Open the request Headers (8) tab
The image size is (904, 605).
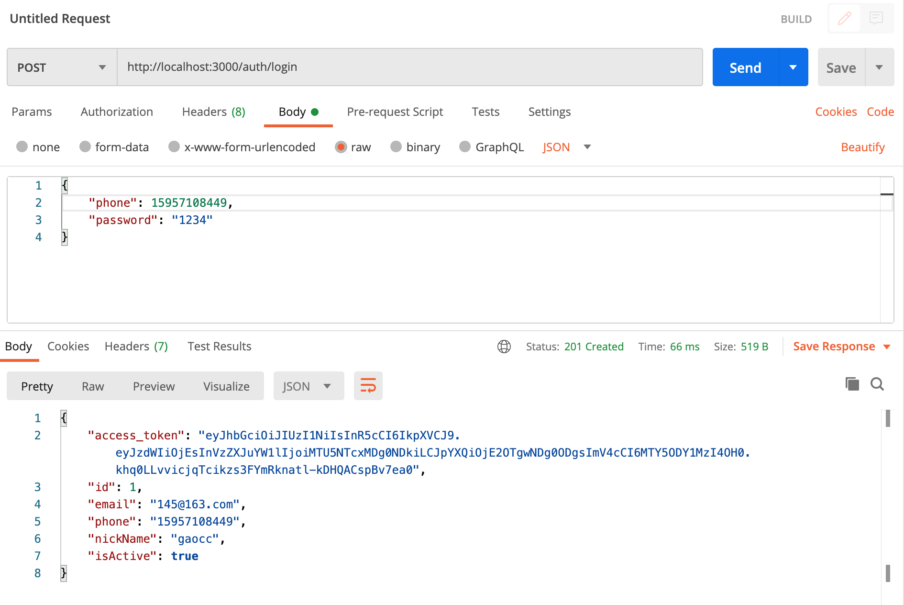(x=213, y=112)
